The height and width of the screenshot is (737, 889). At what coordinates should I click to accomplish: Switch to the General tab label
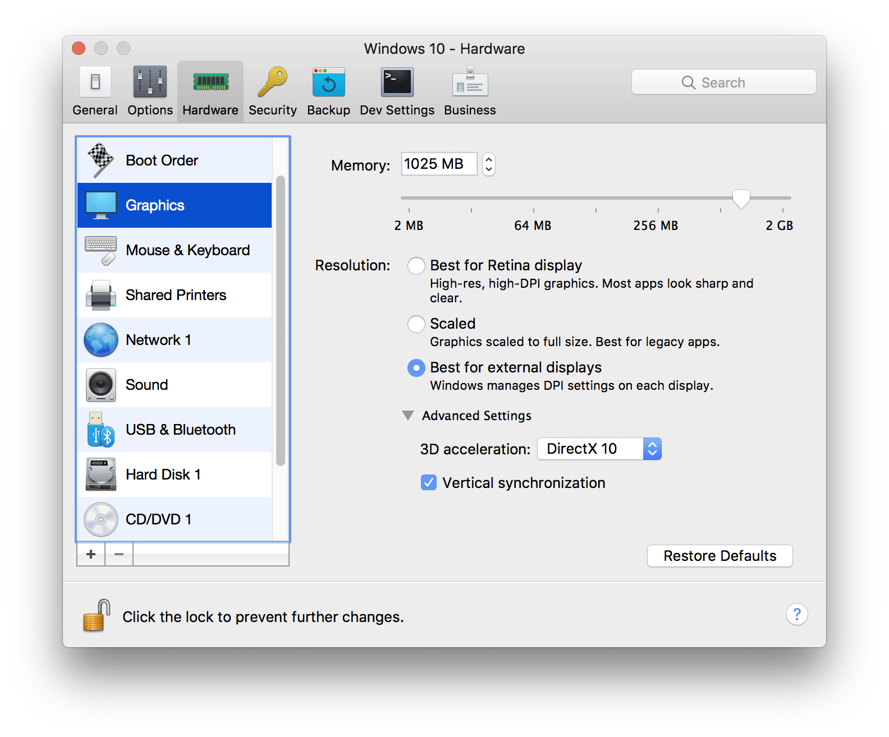pos(95,110)
